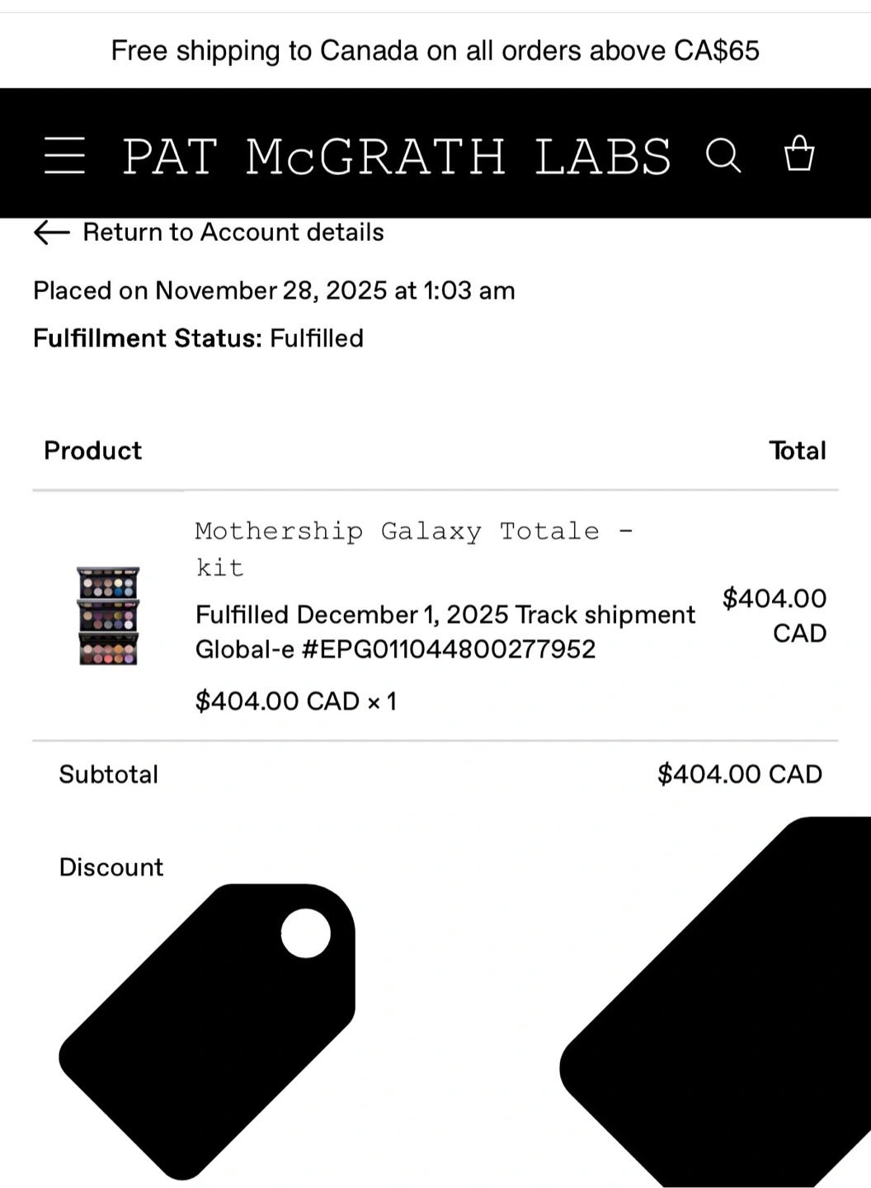Open the shopping bag
The width and height of the screenshot is (871, 1188).
tap(798, 153)
